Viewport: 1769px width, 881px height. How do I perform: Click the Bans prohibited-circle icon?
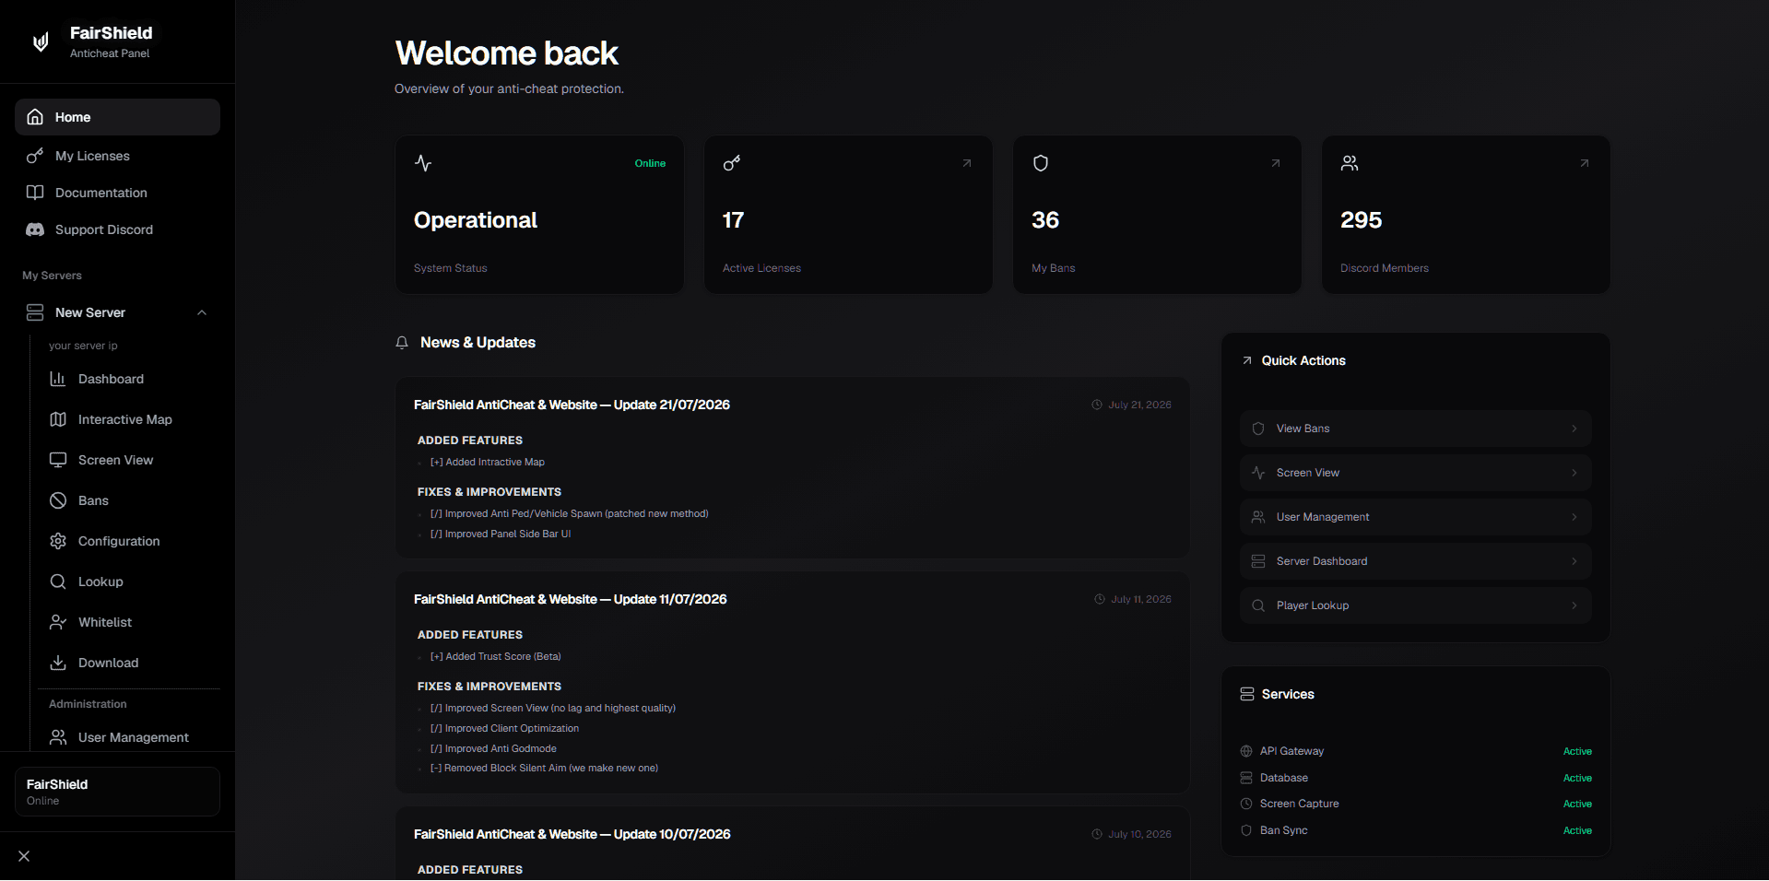click(58, 500)
